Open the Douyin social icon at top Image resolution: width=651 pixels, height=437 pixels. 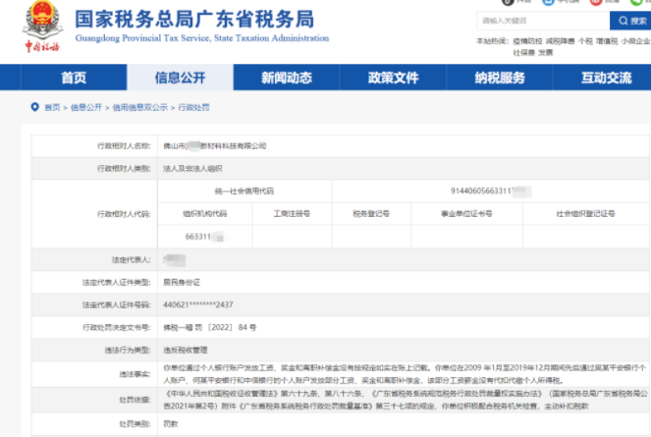pos(509,2)
